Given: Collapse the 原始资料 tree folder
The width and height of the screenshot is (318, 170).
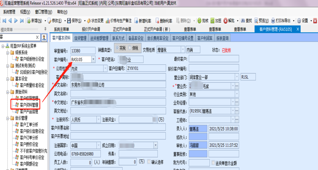Looking at the screenshot, I should point(7,92).
